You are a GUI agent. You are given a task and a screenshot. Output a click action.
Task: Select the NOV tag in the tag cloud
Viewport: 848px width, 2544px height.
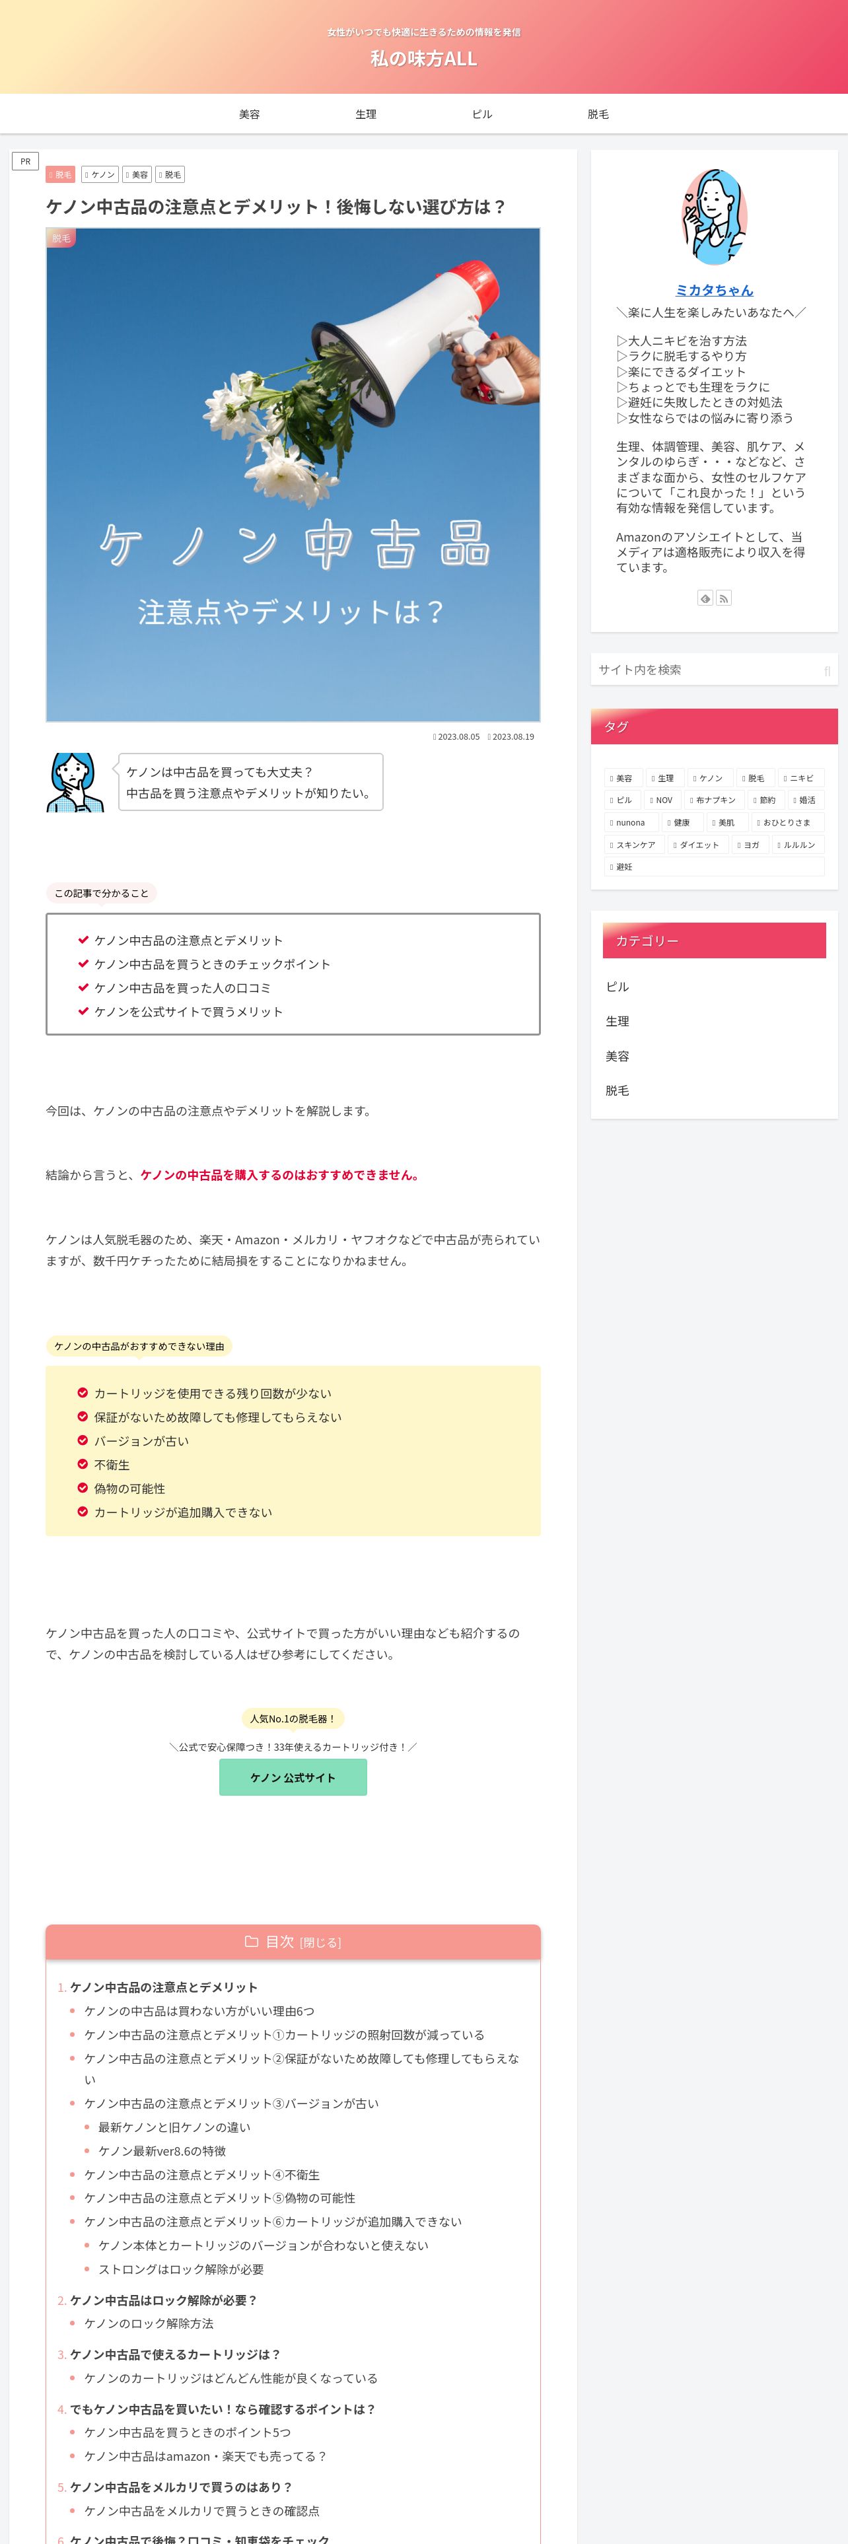[662, 800]
